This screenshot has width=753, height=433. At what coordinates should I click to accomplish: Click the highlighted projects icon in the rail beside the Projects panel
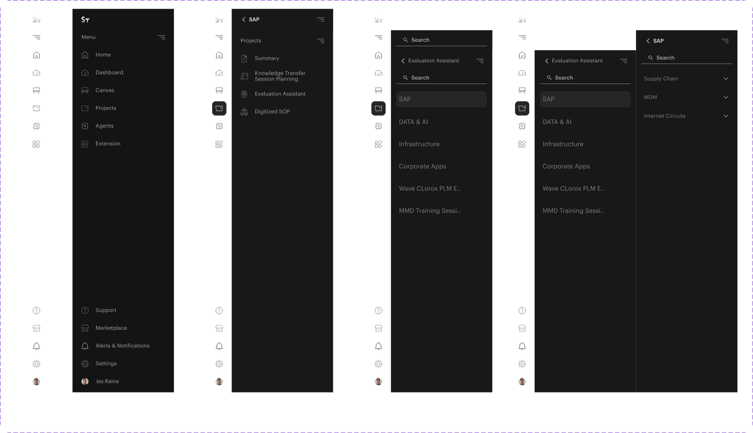219,108
